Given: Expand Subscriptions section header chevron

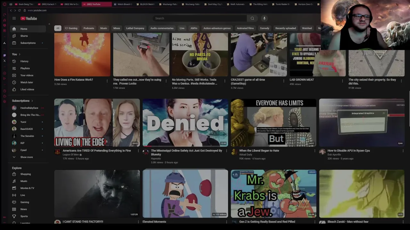Looking at the screenshot, I should point(32,101).
